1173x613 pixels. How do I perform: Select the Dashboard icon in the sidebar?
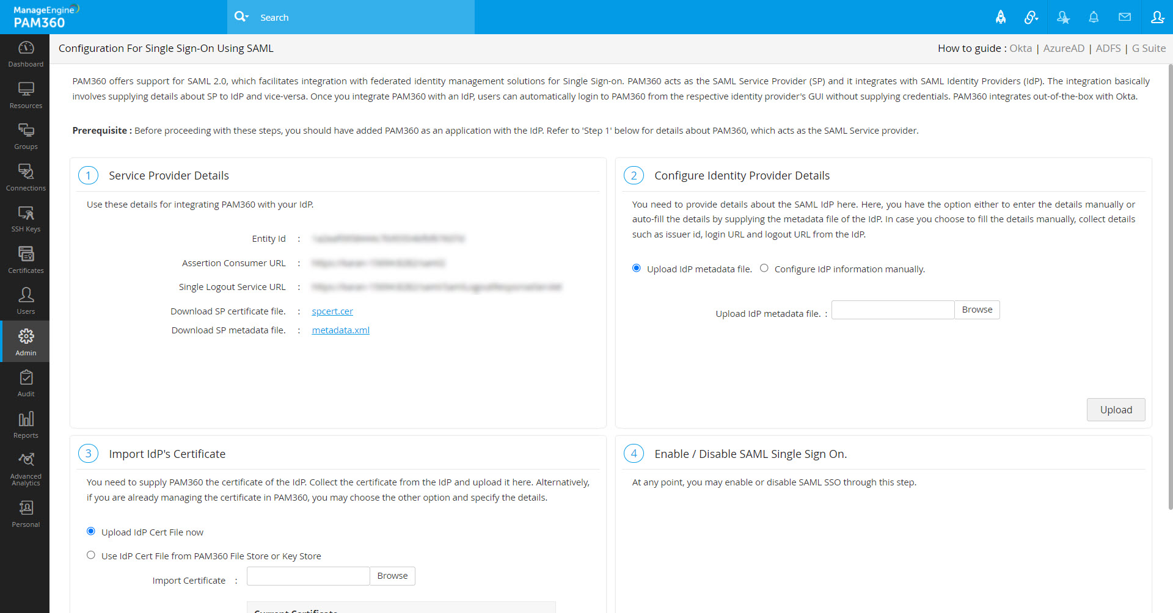pyautogui.click(x=25, y=54)
